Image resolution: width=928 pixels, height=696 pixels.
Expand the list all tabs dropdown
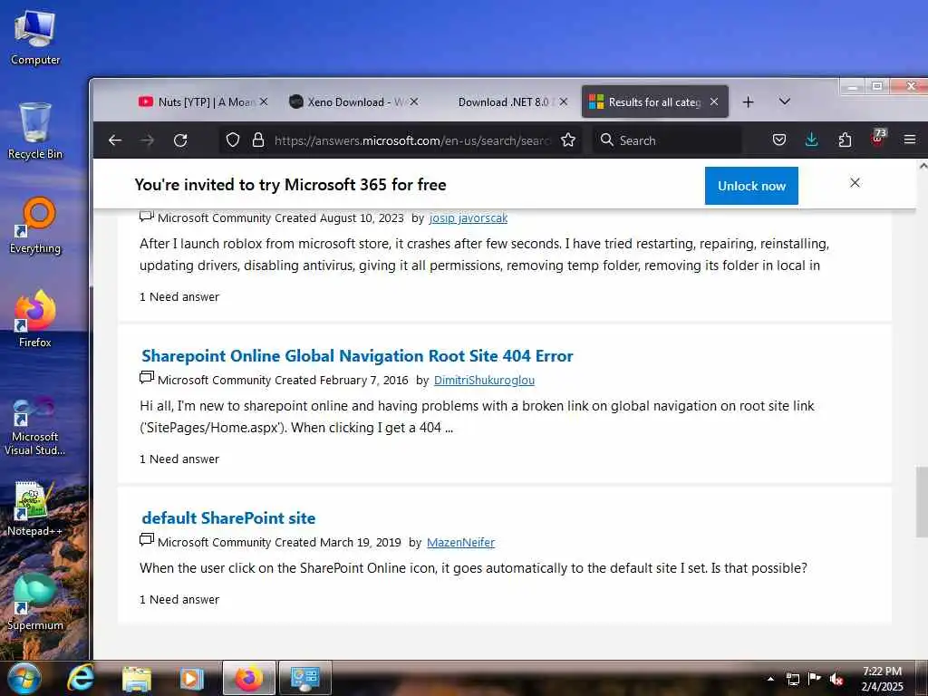784,101
